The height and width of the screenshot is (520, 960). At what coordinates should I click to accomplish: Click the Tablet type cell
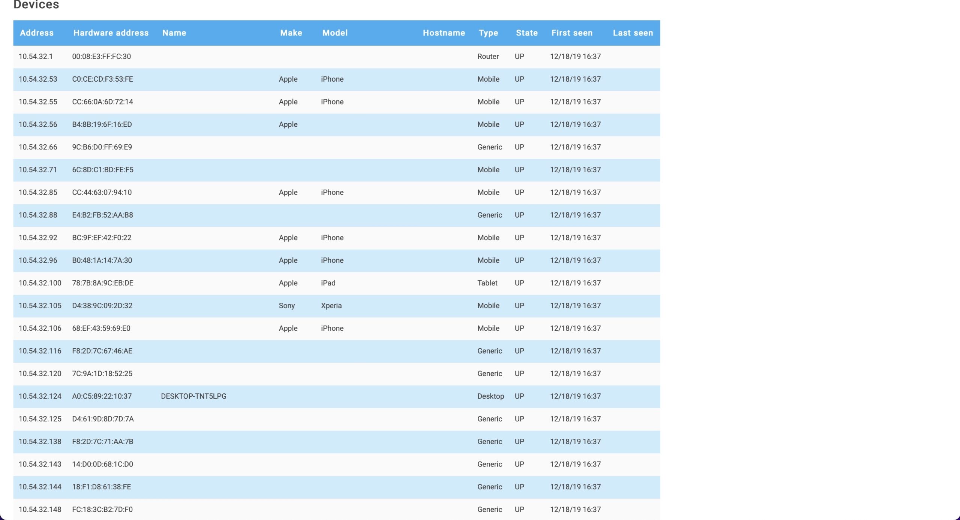487,283
